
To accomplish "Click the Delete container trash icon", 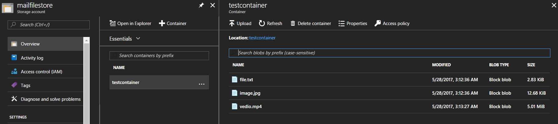I will pos(293,23).
